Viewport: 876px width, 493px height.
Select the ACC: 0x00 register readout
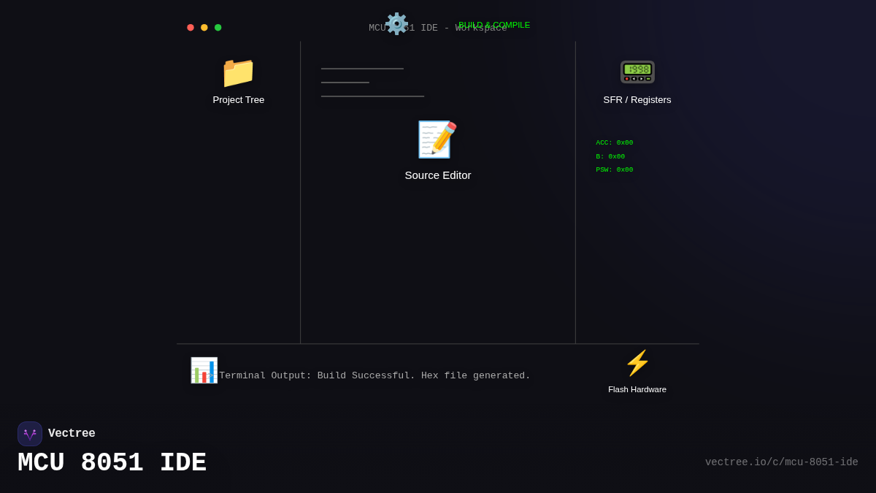614,142
